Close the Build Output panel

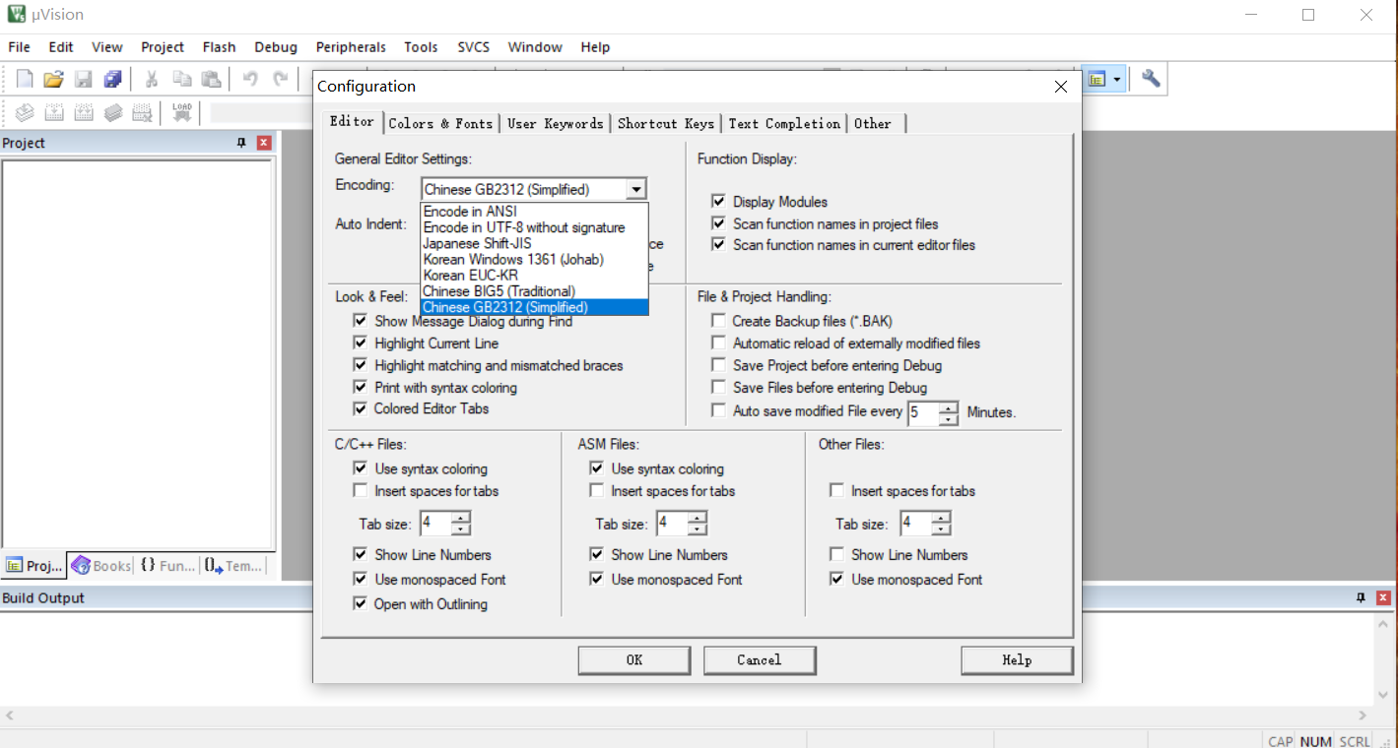[x=1383, y=597]
